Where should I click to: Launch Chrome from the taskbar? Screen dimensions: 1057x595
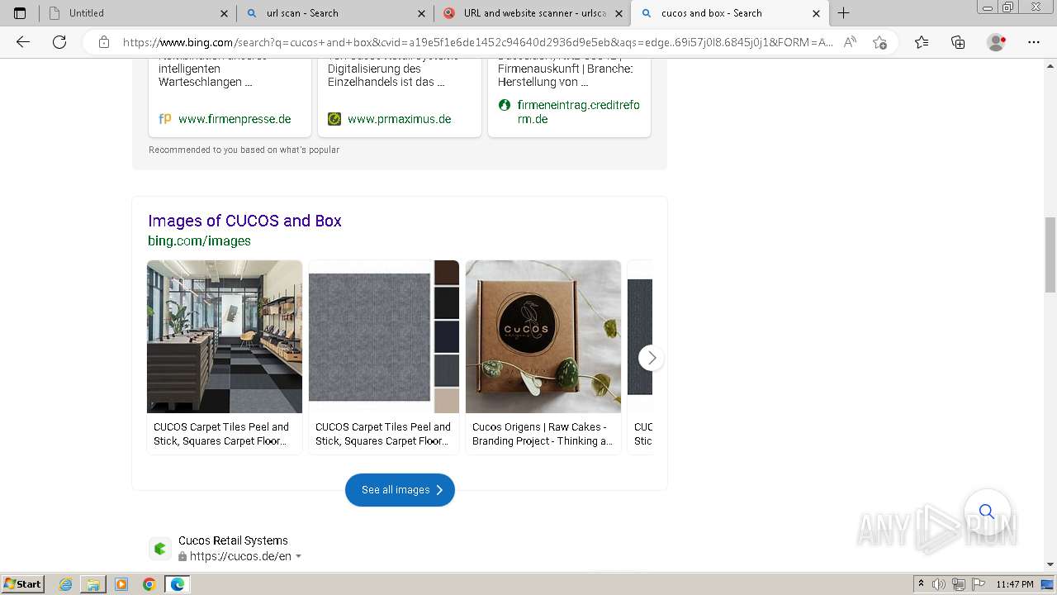click(x=149, y=584)
